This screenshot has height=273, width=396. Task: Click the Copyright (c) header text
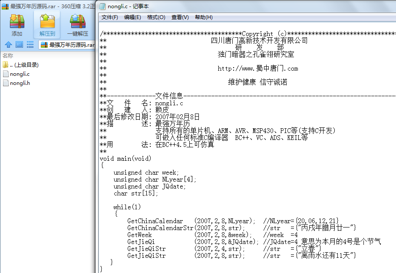point(264,33)
